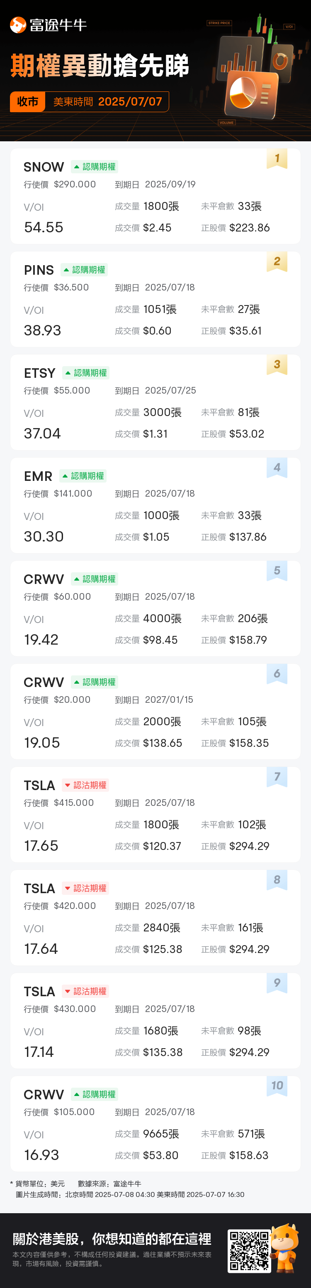Click the red put option tag on TSLA $415
This screenshot has height=1288, width=311.
click(85, 785)
